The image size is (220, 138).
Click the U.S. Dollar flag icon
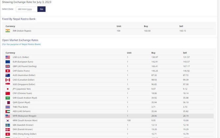click(x=8, y=57)
